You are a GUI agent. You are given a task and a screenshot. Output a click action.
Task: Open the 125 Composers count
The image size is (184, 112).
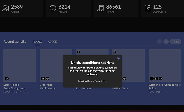pos(157,7)
